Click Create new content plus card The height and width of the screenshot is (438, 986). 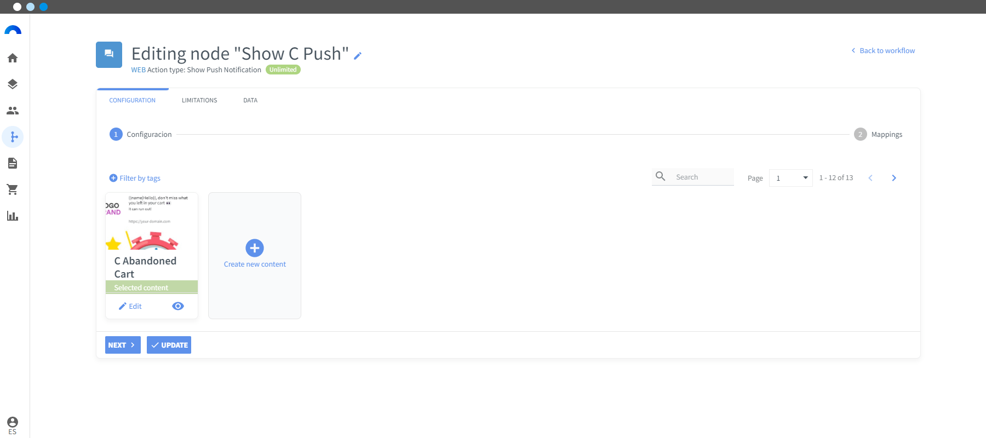pyautogui.click(x=255, y=255)
